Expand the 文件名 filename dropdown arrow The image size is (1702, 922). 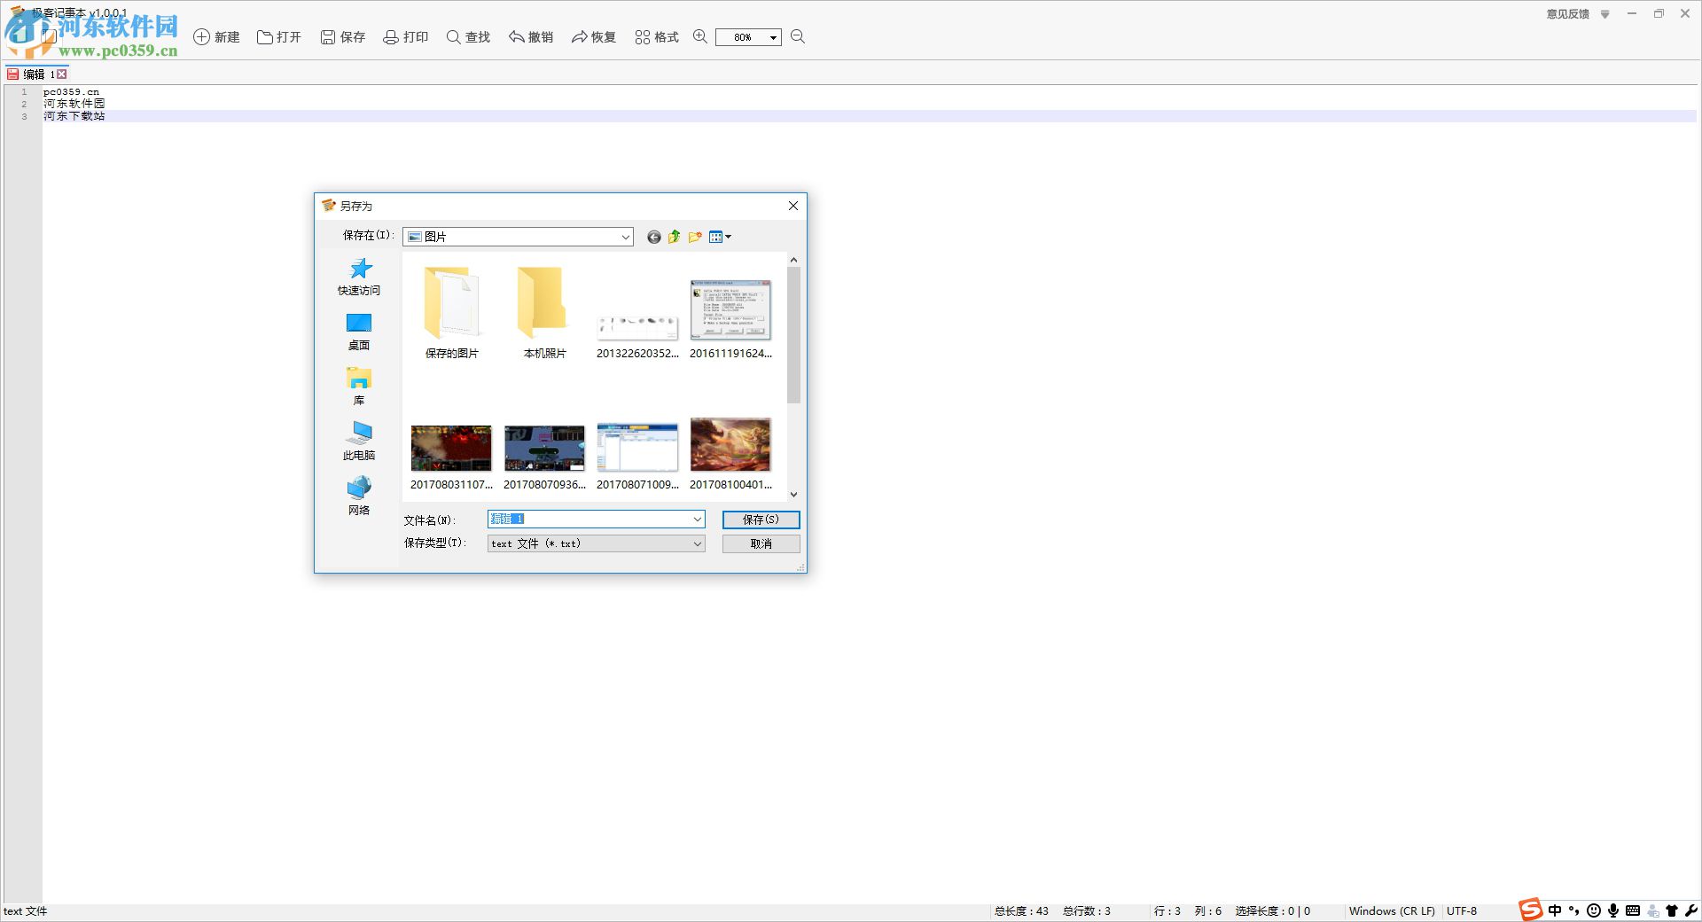[x=698, y=520]
